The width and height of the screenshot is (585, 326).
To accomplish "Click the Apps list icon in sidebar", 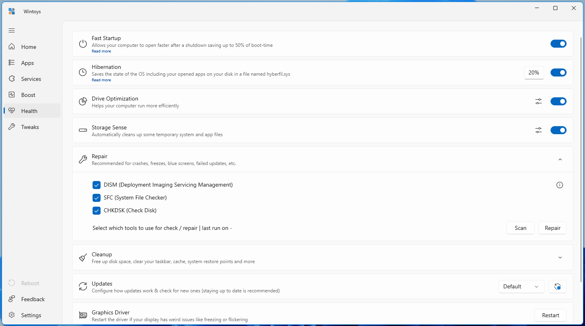I will click(x=12, y=63).
